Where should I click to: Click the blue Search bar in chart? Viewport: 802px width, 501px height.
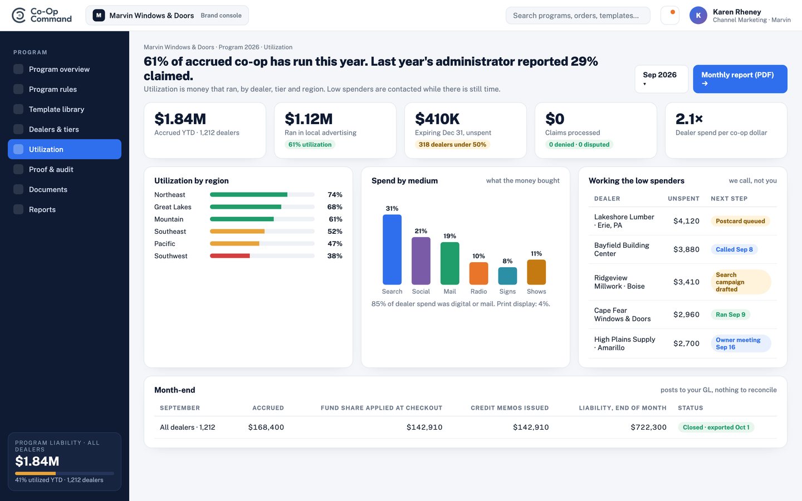point(392,249)
